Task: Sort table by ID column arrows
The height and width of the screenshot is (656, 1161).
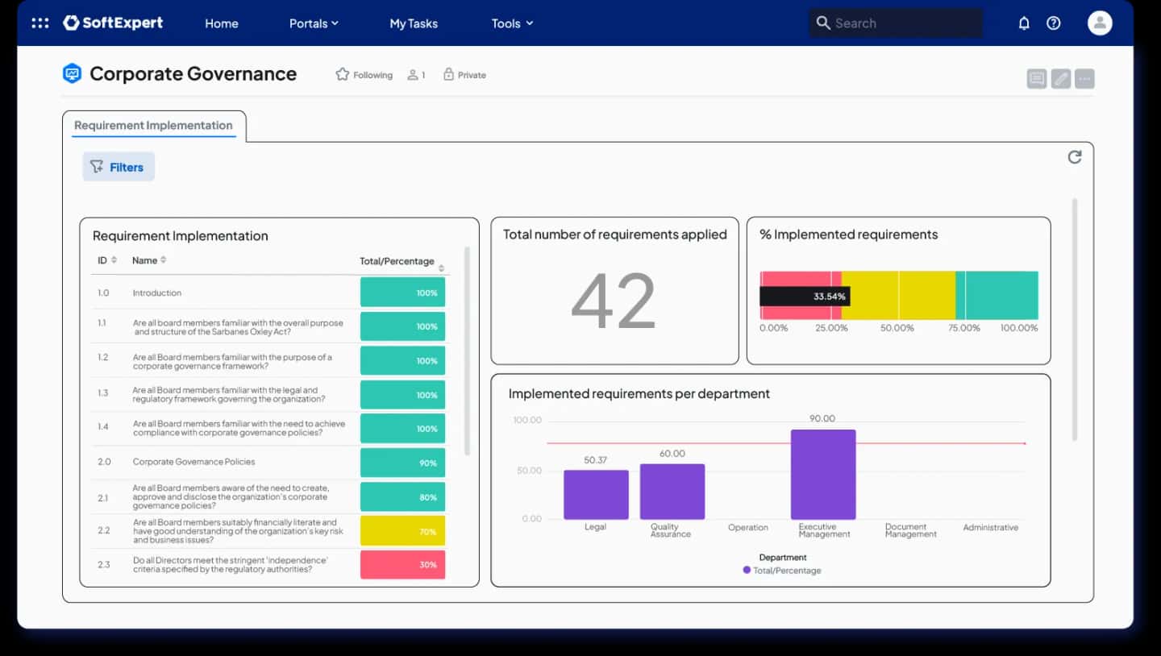Action: [114, 260]
